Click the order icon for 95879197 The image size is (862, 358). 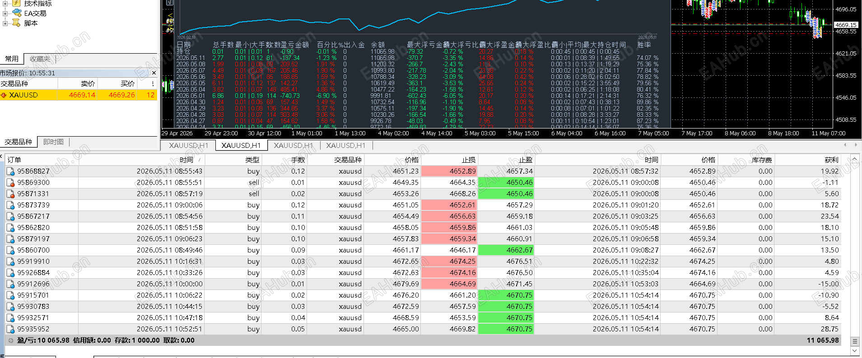(x=10, y=239)
